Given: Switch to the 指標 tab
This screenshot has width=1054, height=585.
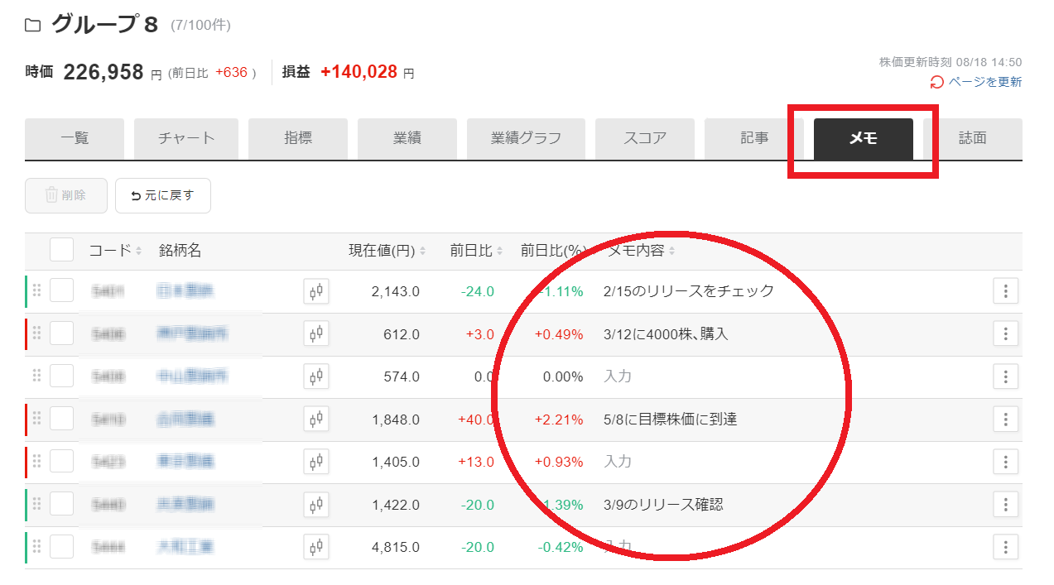Looking at the screenshot, I should pyautogui.click(x=298, y=139).
